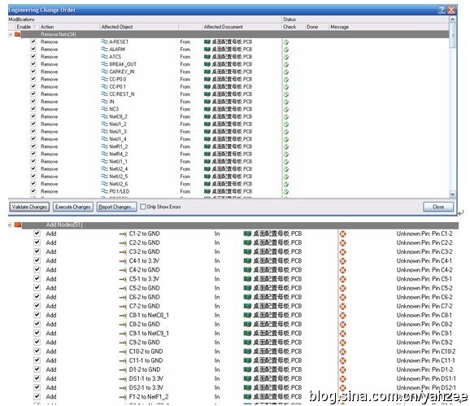
Task: Click message 'Unknown Pin: Pin C9-2'
Action: coord(424,343)
